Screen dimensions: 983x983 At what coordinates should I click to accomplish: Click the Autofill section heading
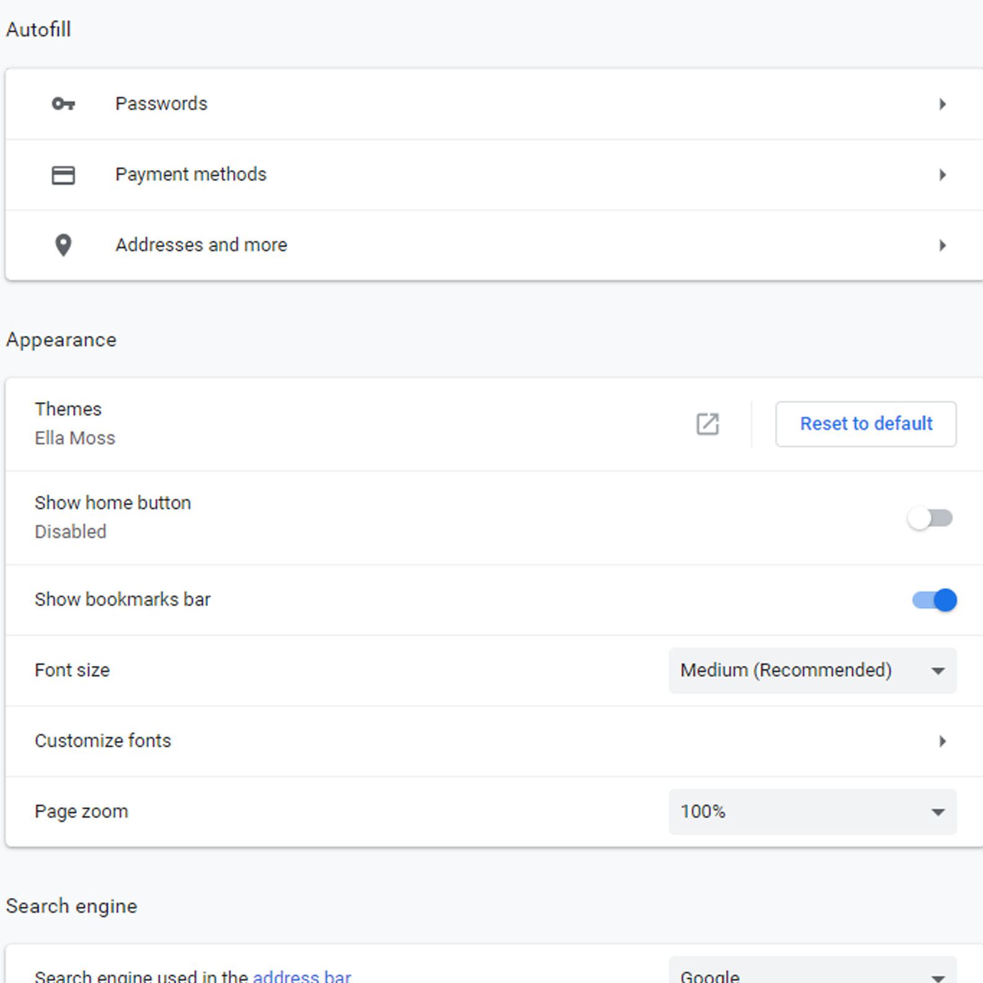coord(38,30)
